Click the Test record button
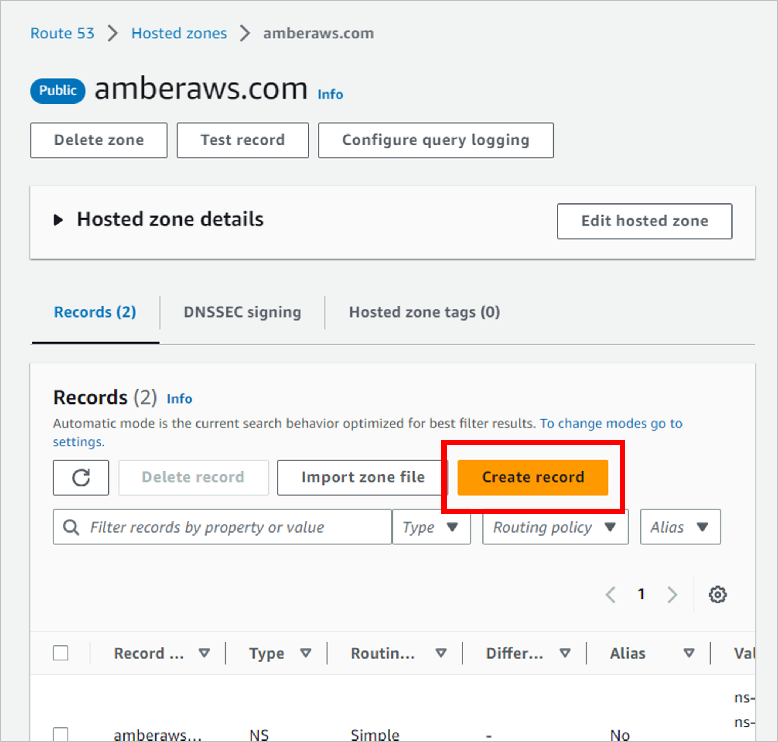This screenshot has height=742, width=778. (x=243, y=140)
